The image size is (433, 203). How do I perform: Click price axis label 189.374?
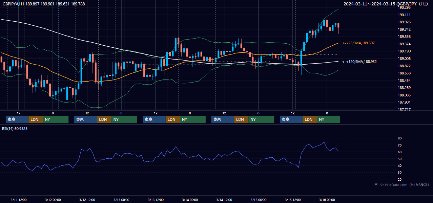(x=404, y=44)
